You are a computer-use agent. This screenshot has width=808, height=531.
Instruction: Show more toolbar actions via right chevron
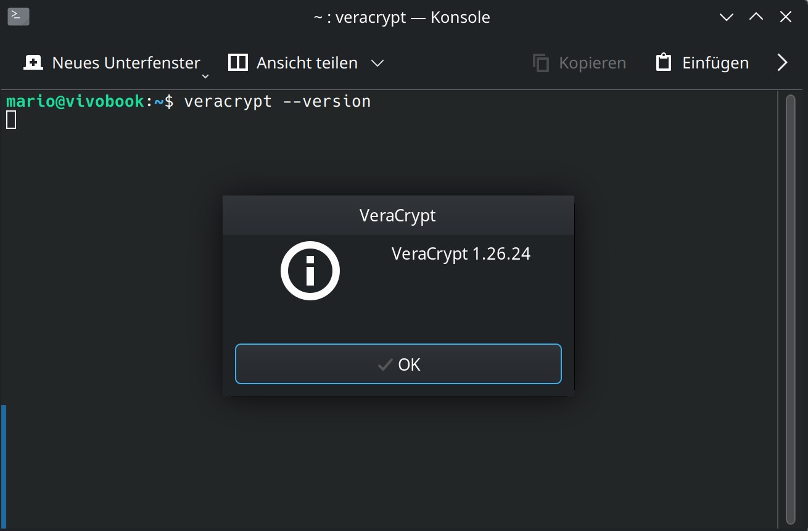pos(783,63)
